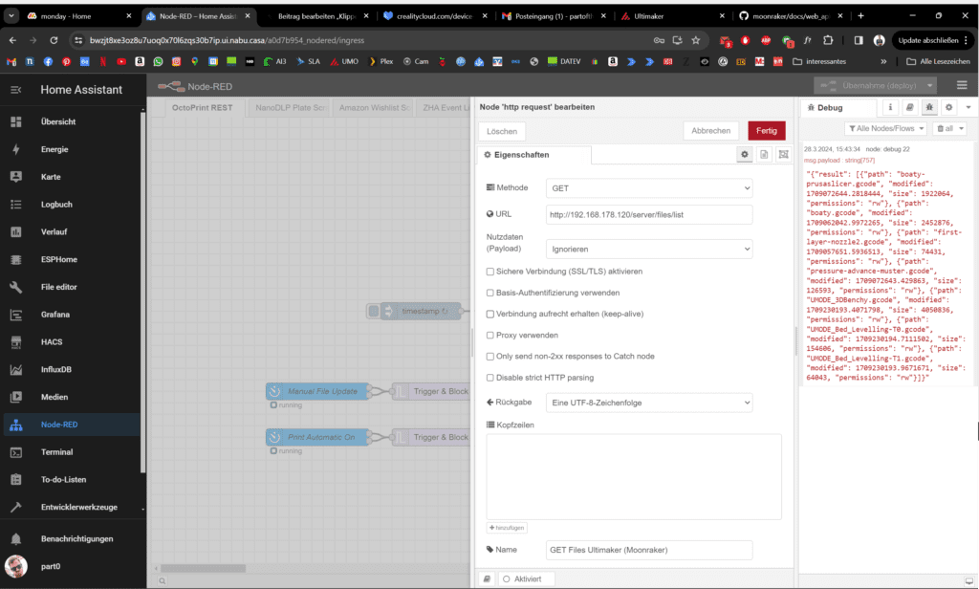Image resolution: width=979 pixels, height=589 pixels.
Task: Check Only send non-2xx responses option
Action: click(x=490, y=357)
